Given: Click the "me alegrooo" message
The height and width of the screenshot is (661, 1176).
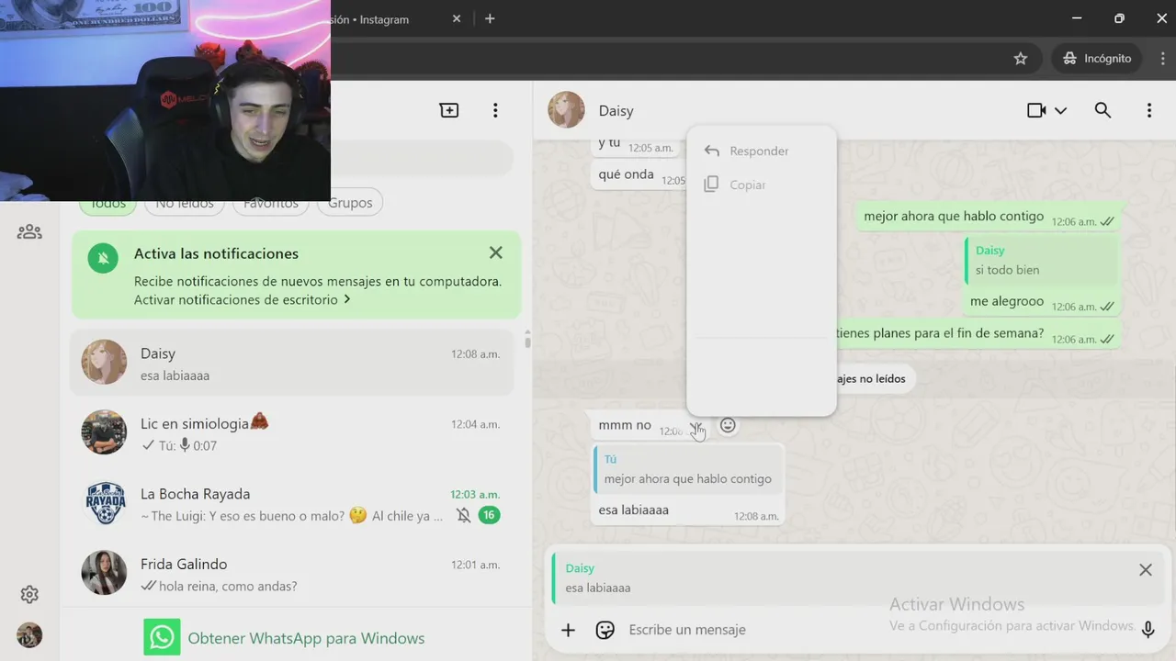Looking at the screenshot, I should (1007, 301).
